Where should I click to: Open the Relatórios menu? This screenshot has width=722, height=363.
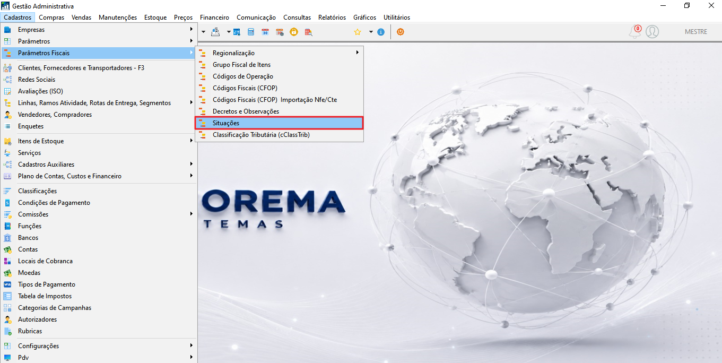pyautogui.click(x=332, y=18)
